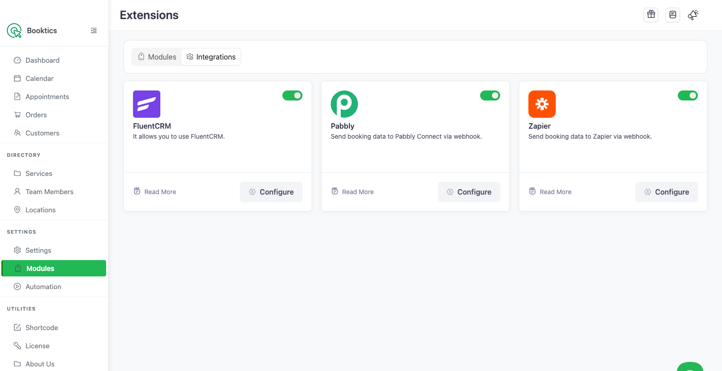The image size is (722, 371).
Task: Click the Shortcode edit icon
Action: coord(17,327)
